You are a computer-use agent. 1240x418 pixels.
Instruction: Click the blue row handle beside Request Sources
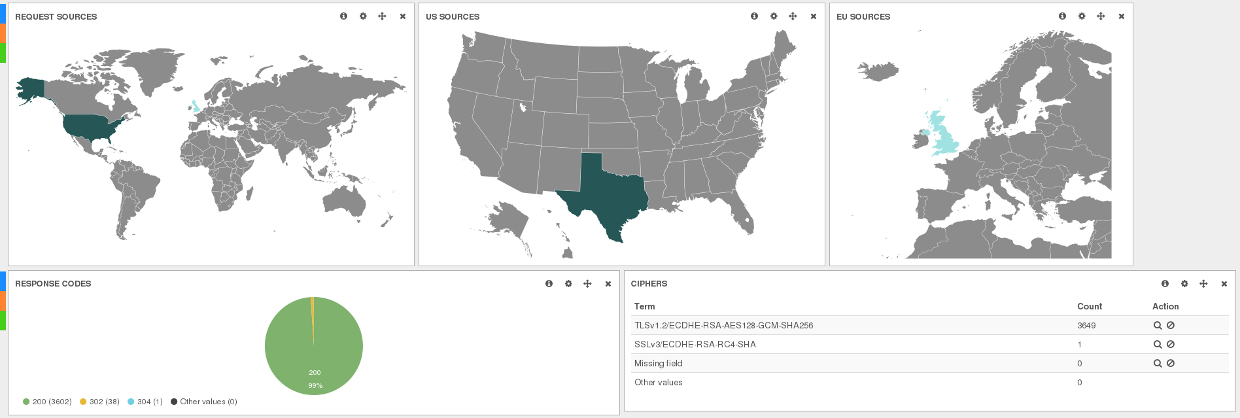click(x=3, y=13)
